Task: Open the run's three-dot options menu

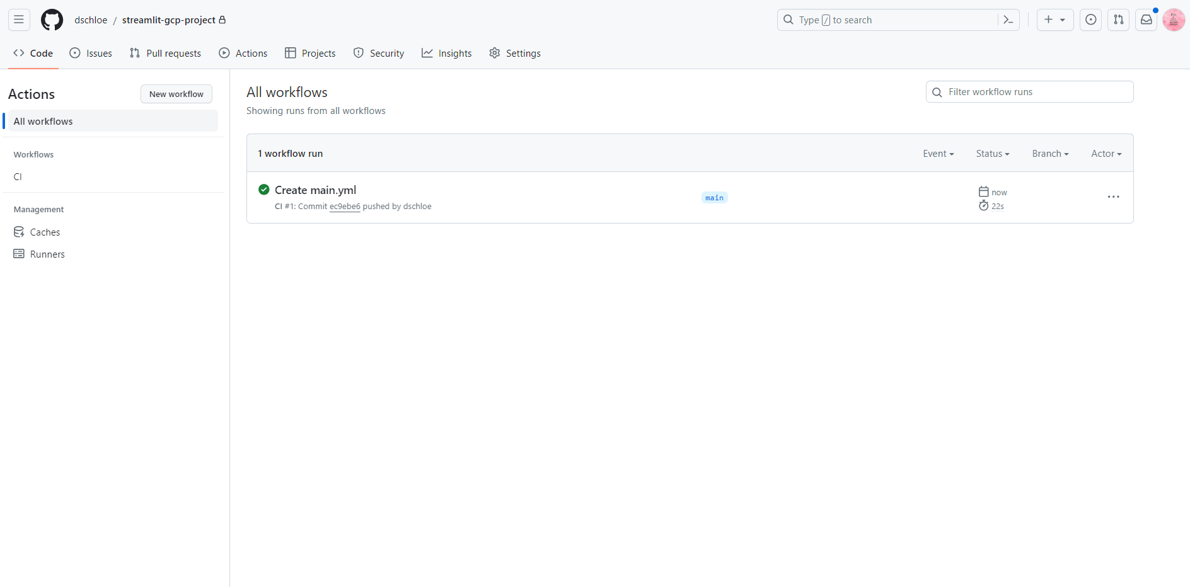Action: click(x=1114, y=197)
